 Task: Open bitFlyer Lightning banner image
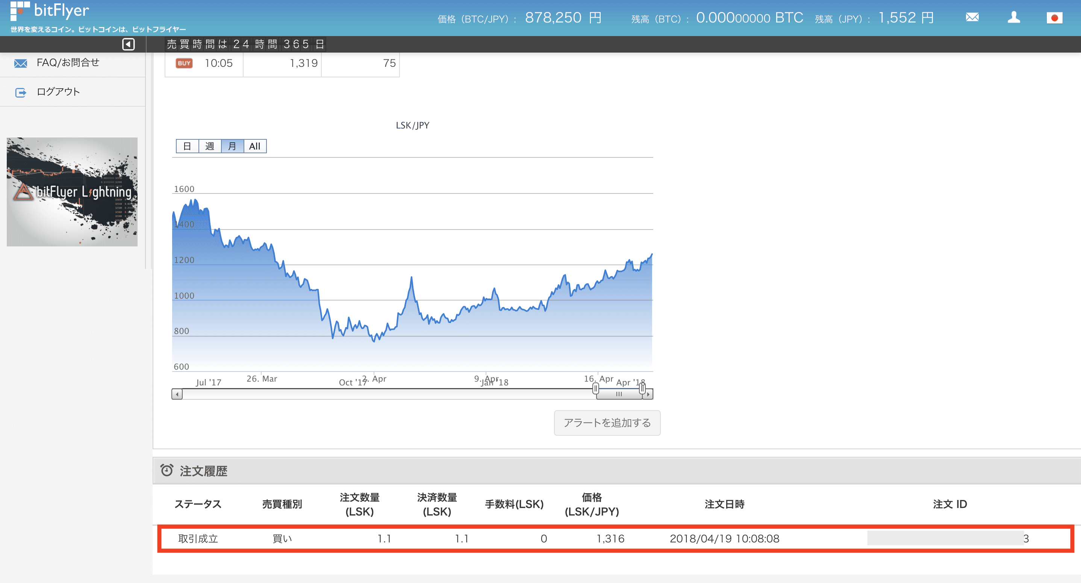click(x=72, y=192)
